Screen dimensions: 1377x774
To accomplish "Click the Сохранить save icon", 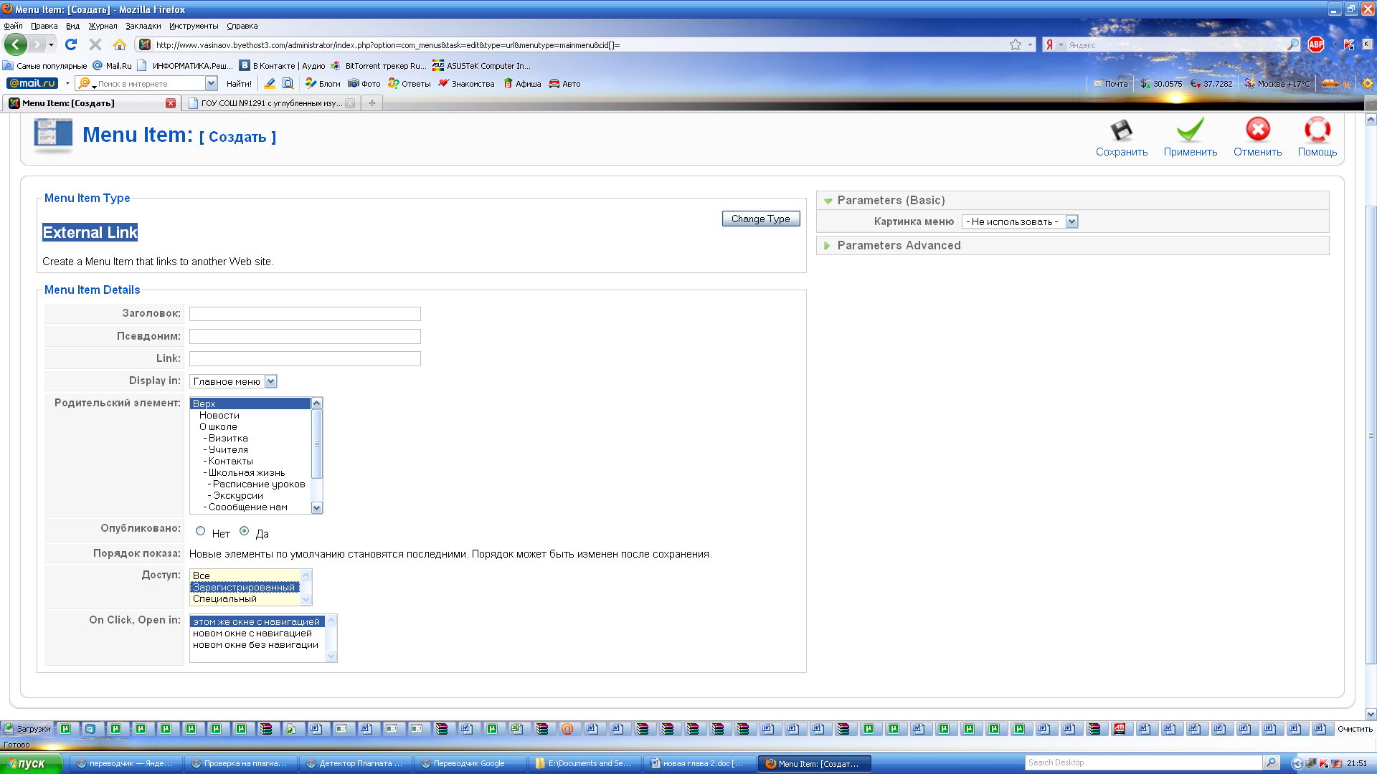I will coord(1121,130).
